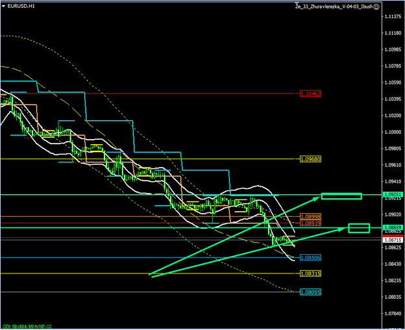This screenshot has width=405, height=330.
Task: Select the upper green target rectangle
Action: 341,196
